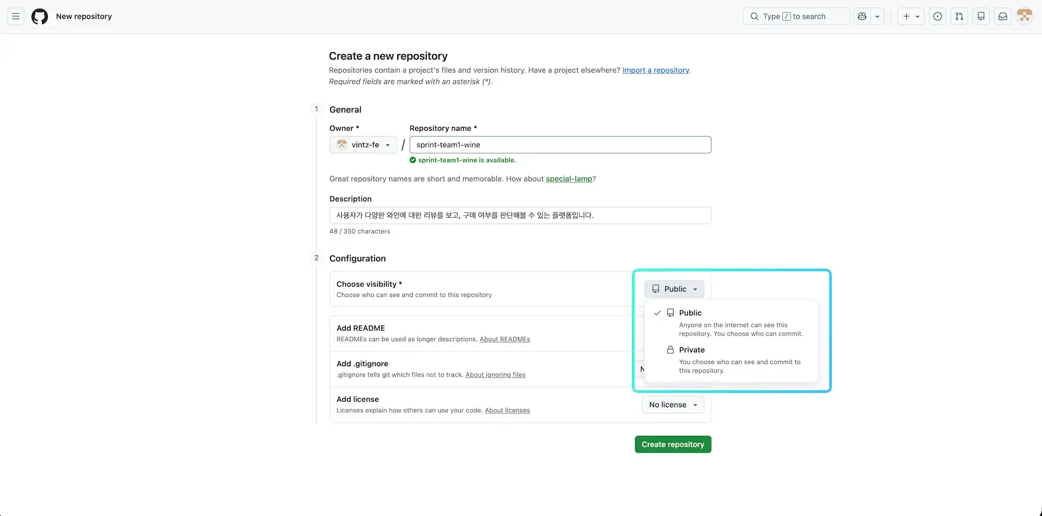The height and width of the screenshot is (516, 1042).
Task: Click the 'Configuration' section heading
Action: [358, 259]
